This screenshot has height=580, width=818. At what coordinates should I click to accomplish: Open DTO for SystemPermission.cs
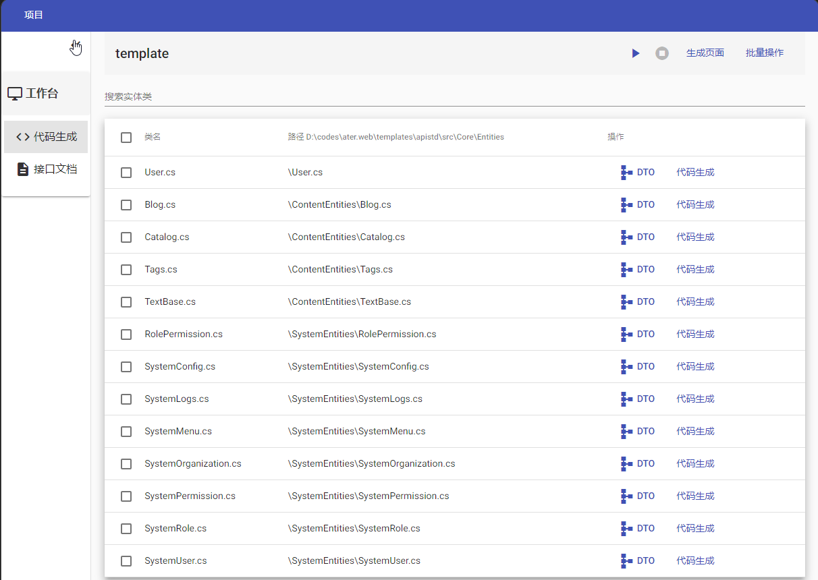(x=638, y=496)
